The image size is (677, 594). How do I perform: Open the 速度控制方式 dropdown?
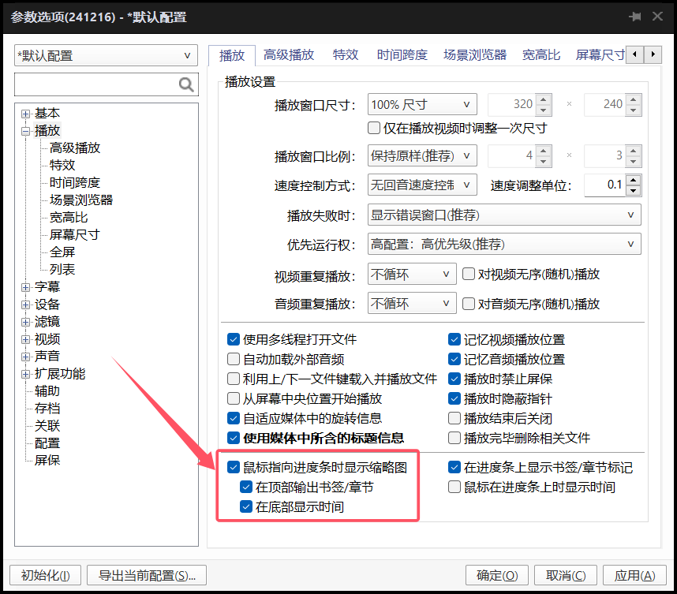click(422, 185)
